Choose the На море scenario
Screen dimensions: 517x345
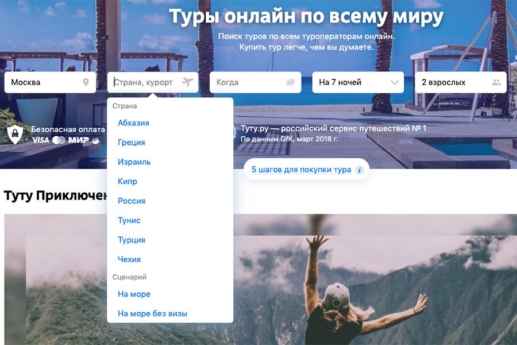(134, 294)
